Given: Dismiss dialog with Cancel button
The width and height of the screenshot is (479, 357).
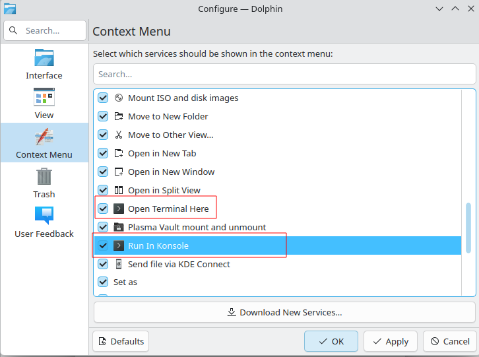Looking at the screenshot, I should [x=450, y=341].
